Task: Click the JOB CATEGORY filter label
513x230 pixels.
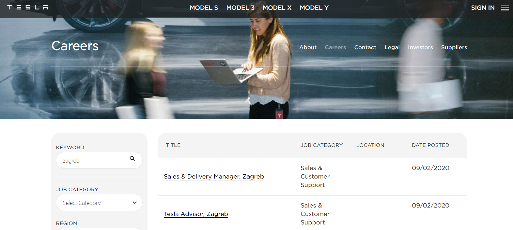Action: coord(77,190)
